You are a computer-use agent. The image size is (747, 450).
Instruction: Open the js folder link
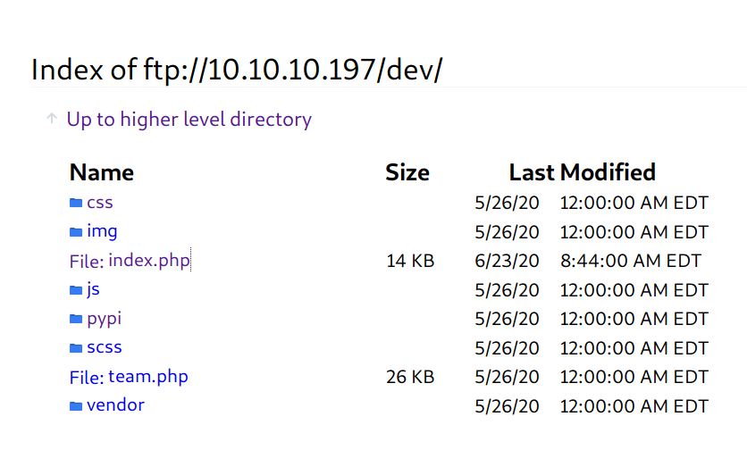point(93,289)
